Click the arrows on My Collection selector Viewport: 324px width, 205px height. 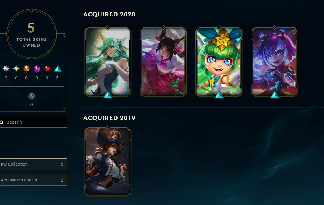point(62,164)
